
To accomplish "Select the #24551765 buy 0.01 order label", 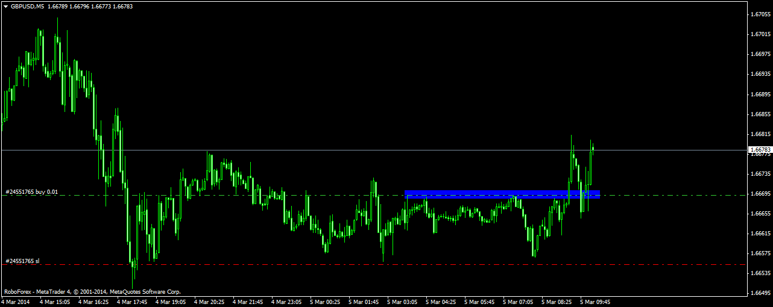I will point(32,191).
